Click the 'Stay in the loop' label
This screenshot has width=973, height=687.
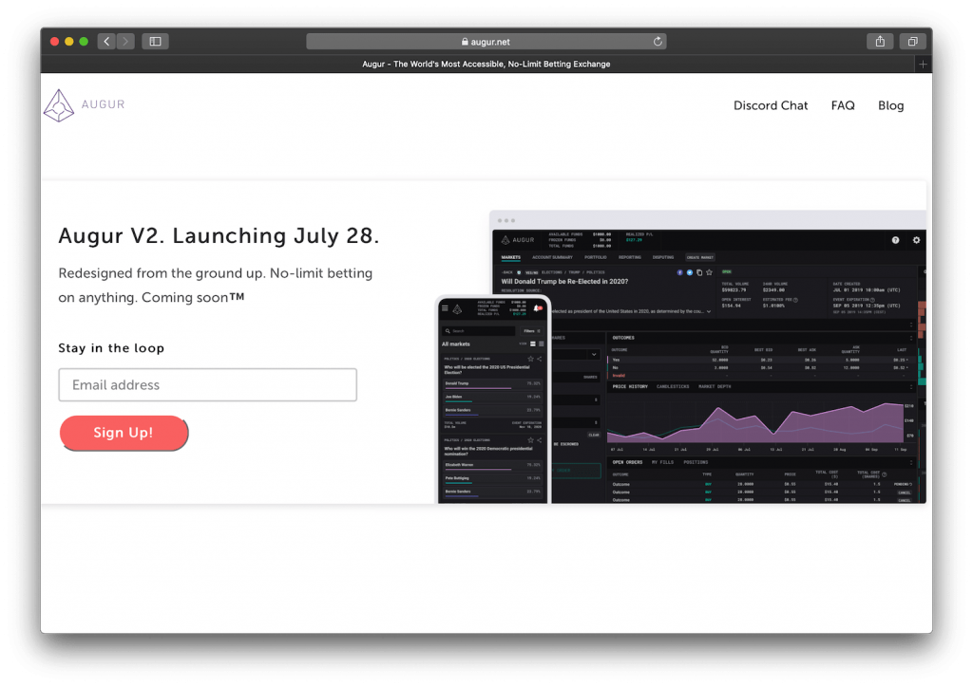(111, 348)
